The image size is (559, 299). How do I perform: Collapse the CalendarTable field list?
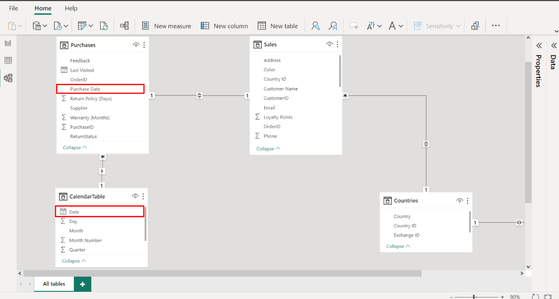pyautogui.click(x=74, y=261)
